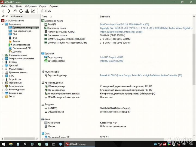This screenshot has width=196, height=147.
Task: Switch to the Избранное tab
Action: pos(16,17)
